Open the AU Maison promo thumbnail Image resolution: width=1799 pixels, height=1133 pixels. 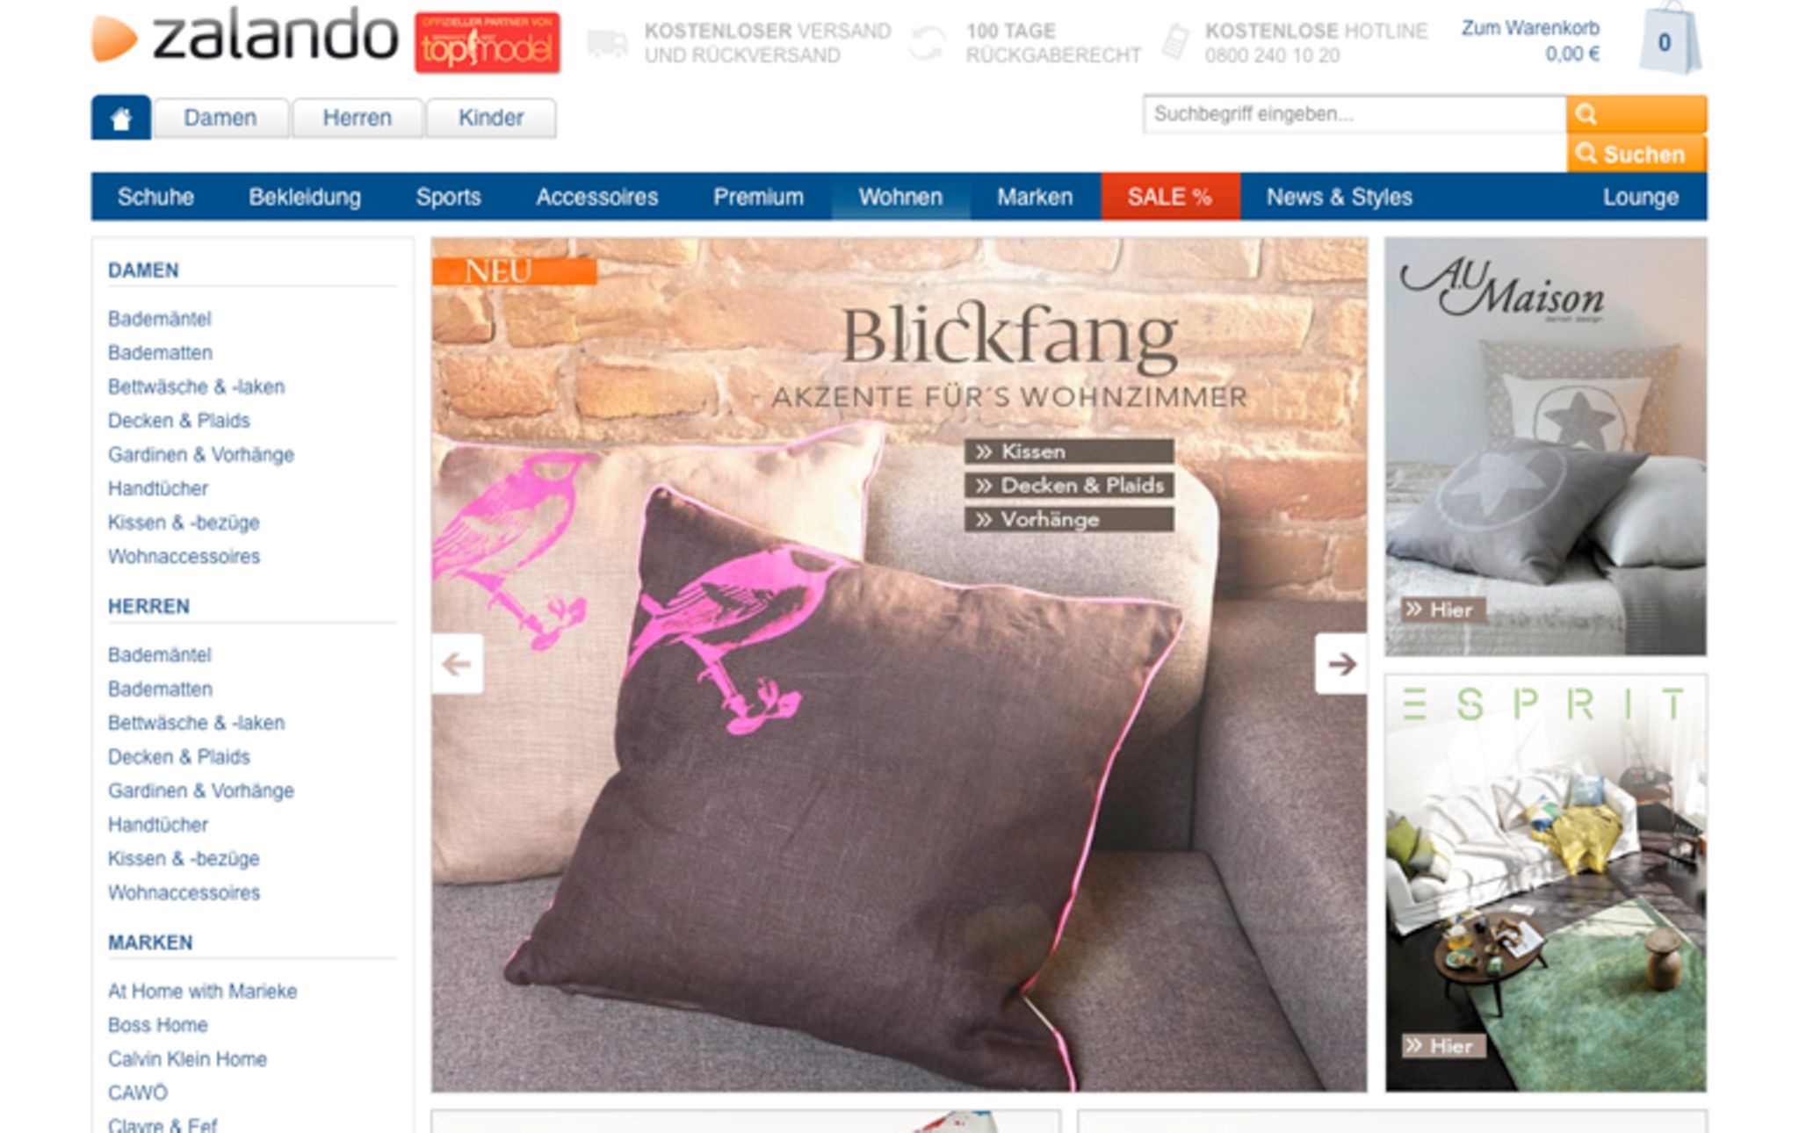pos(1546,446)
